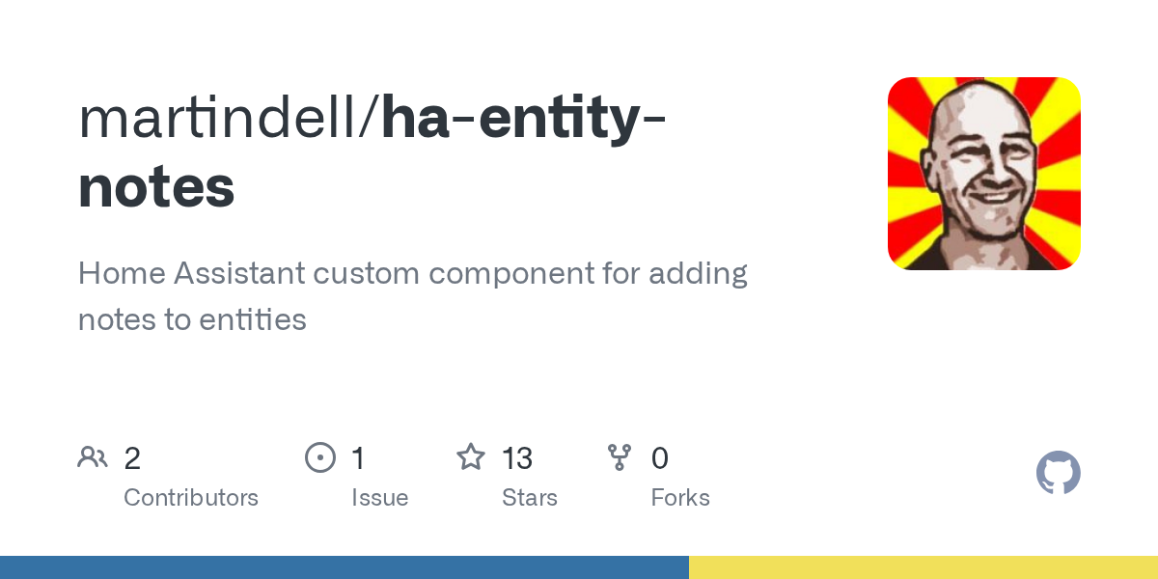Select the "Issue" label
The image size is (1158, 579).
[x=379, y=498]
